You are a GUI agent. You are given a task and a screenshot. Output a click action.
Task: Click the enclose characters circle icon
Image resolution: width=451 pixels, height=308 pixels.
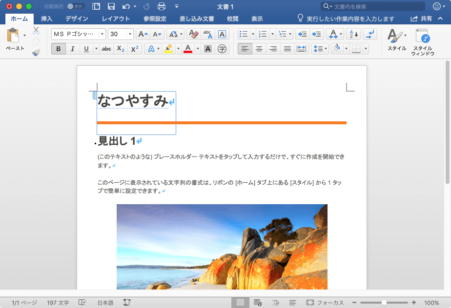pyautogui.click(x=222, y=49)
